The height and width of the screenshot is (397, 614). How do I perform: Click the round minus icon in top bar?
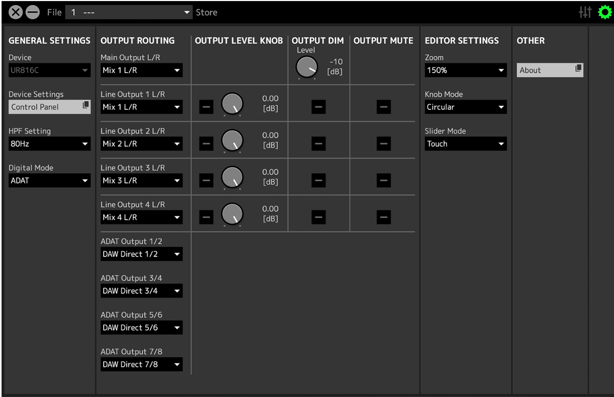32,13
